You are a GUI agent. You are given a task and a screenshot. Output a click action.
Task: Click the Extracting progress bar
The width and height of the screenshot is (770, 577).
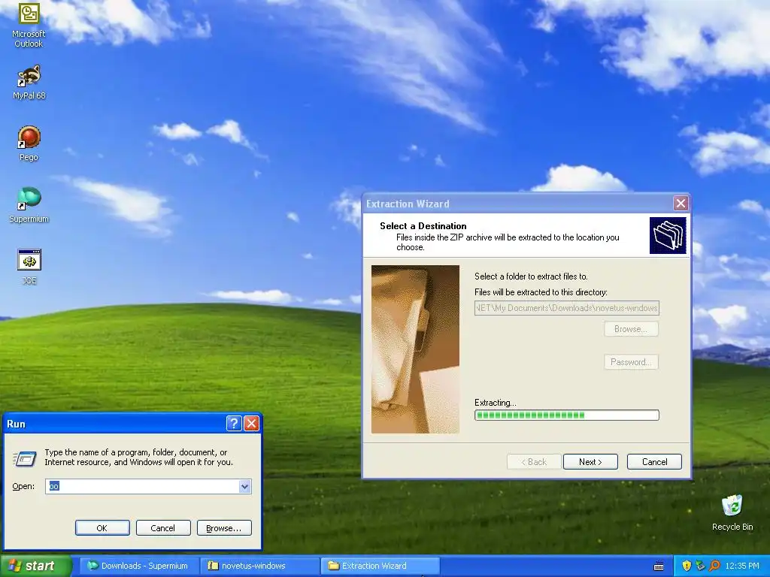567,415
